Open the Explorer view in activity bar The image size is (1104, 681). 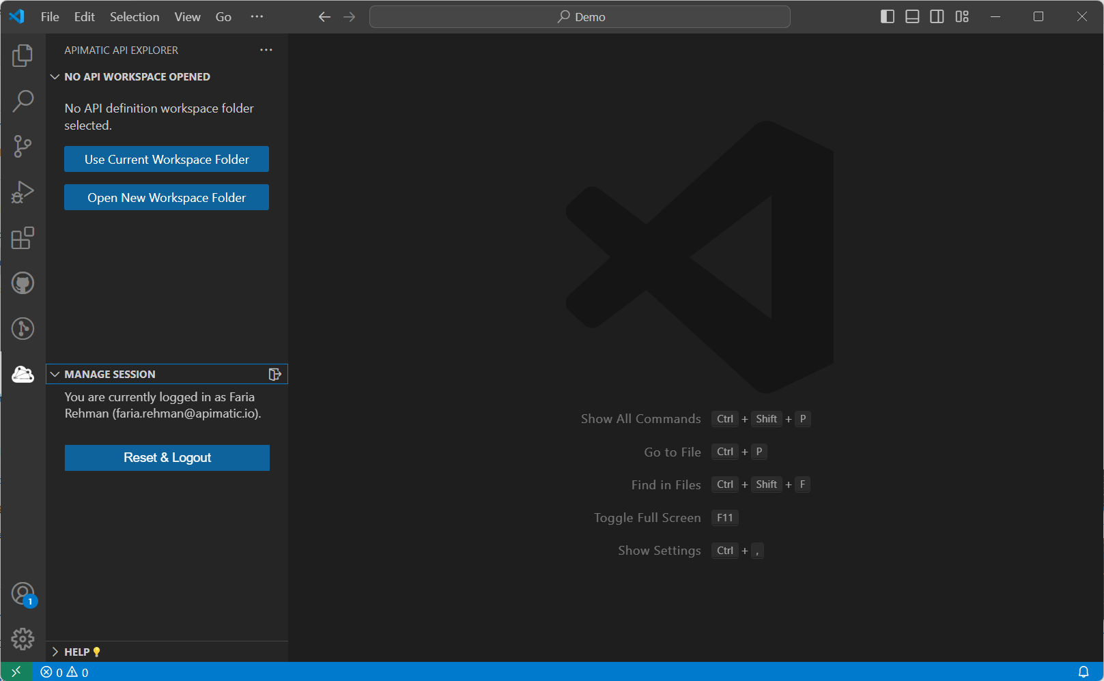point(23,55)
